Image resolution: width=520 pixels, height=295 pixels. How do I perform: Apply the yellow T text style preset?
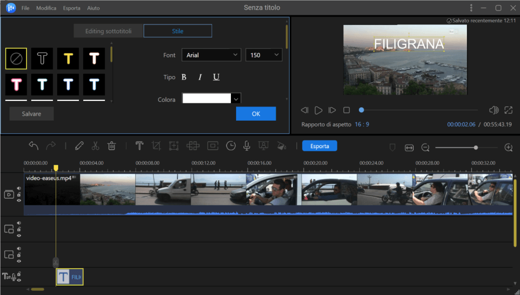[x=68, y=59]
